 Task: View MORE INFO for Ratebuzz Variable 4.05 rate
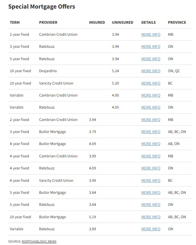(151, 107)
